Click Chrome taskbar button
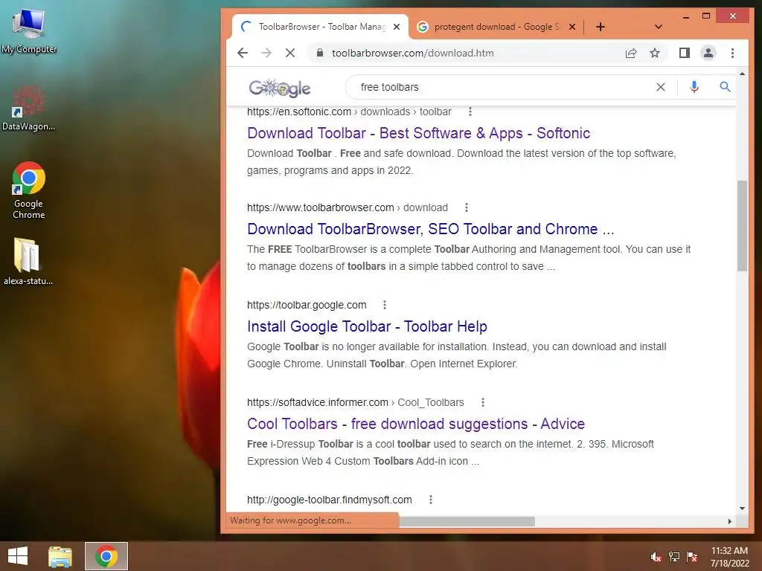The width and height of the screenshot is (762, 571). [x=106, y=556]
